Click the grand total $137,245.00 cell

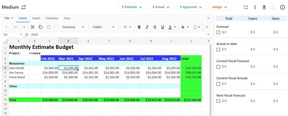coord(191,100)
